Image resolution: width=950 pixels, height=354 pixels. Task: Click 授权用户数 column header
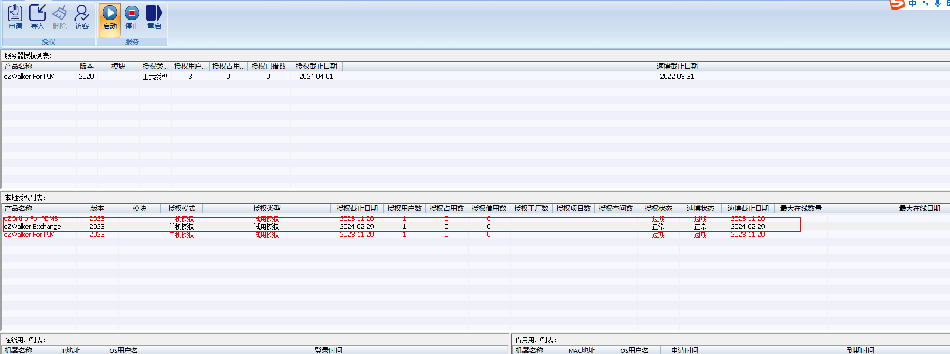click(x=405, y=208)
